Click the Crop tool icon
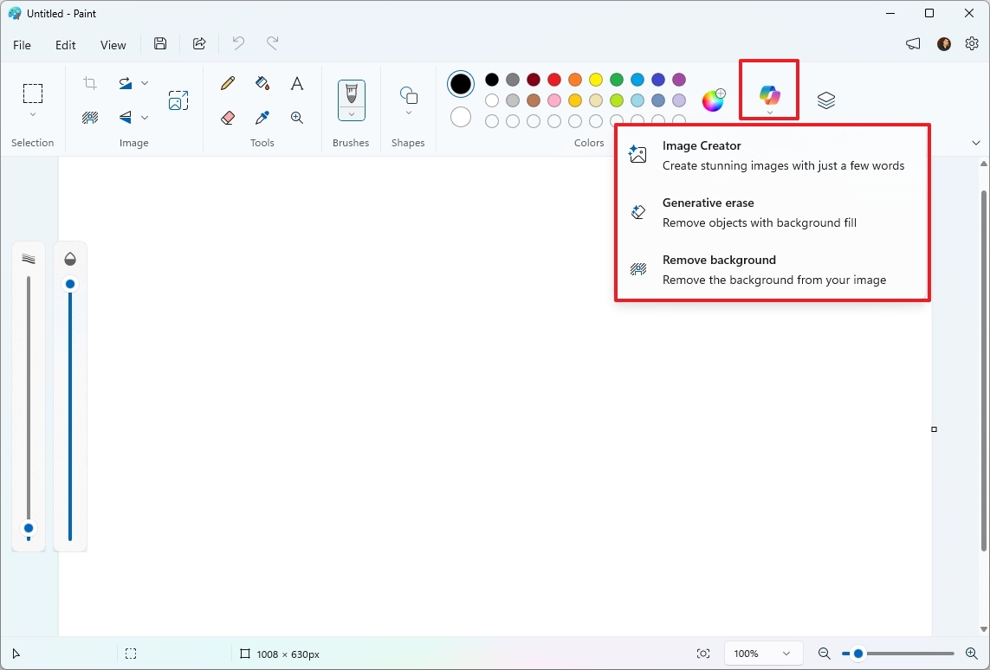Image resolution: width=990 pixels, height=670 pixels. coord(90,83)
